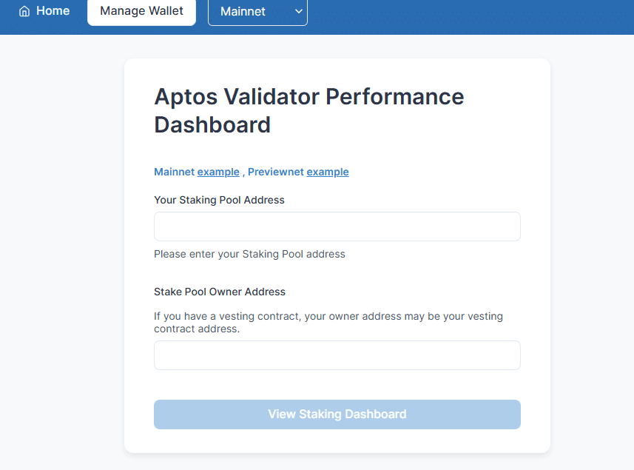Click the Stake Pool Owner Address label

(x=220, y=292)
